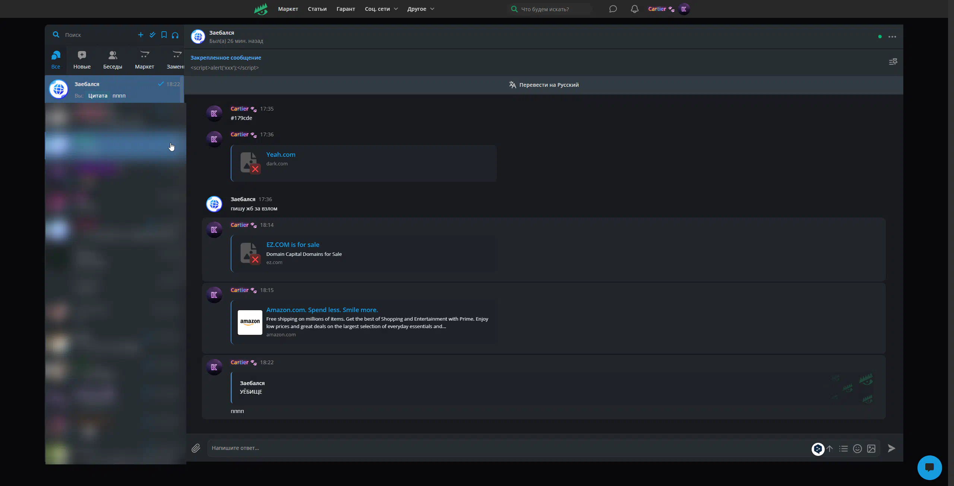Select the Маркет tab in sidebar
This screenshot has height=486, width=954.
pyautogui.click(x=144, y=60)
